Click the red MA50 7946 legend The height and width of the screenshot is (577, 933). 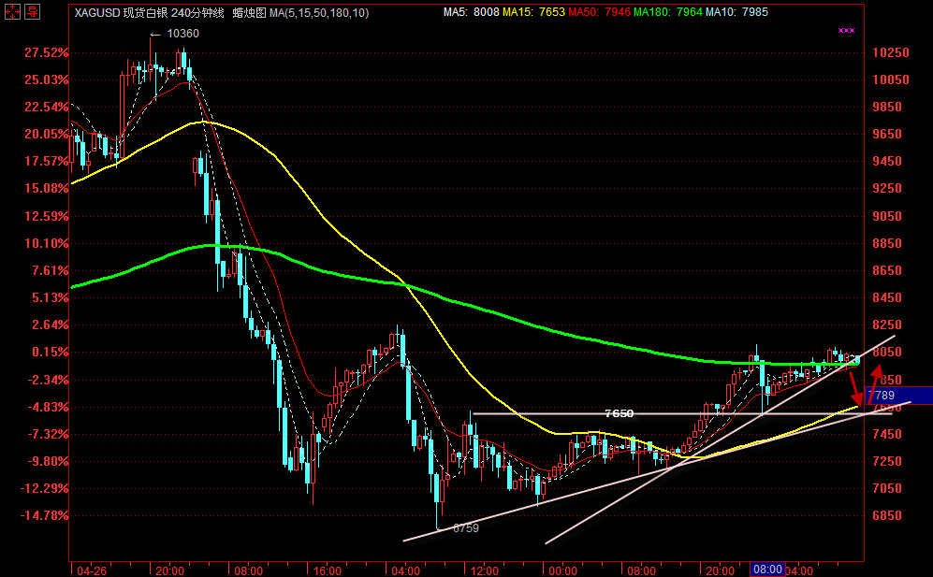[x=598, y=12]
